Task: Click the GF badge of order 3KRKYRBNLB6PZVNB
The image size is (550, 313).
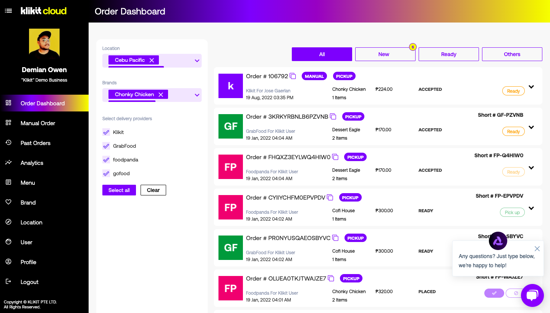Action: [x=231, y=126]
